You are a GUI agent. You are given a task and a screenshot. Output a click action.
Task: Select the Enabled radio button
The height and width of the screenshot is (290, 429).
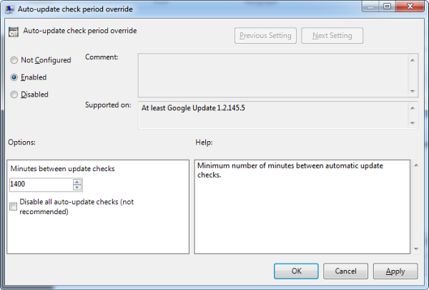[14, 77]
